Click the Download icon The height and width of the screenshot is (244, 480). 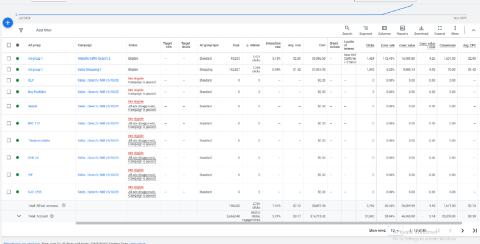tap(421, 30)
